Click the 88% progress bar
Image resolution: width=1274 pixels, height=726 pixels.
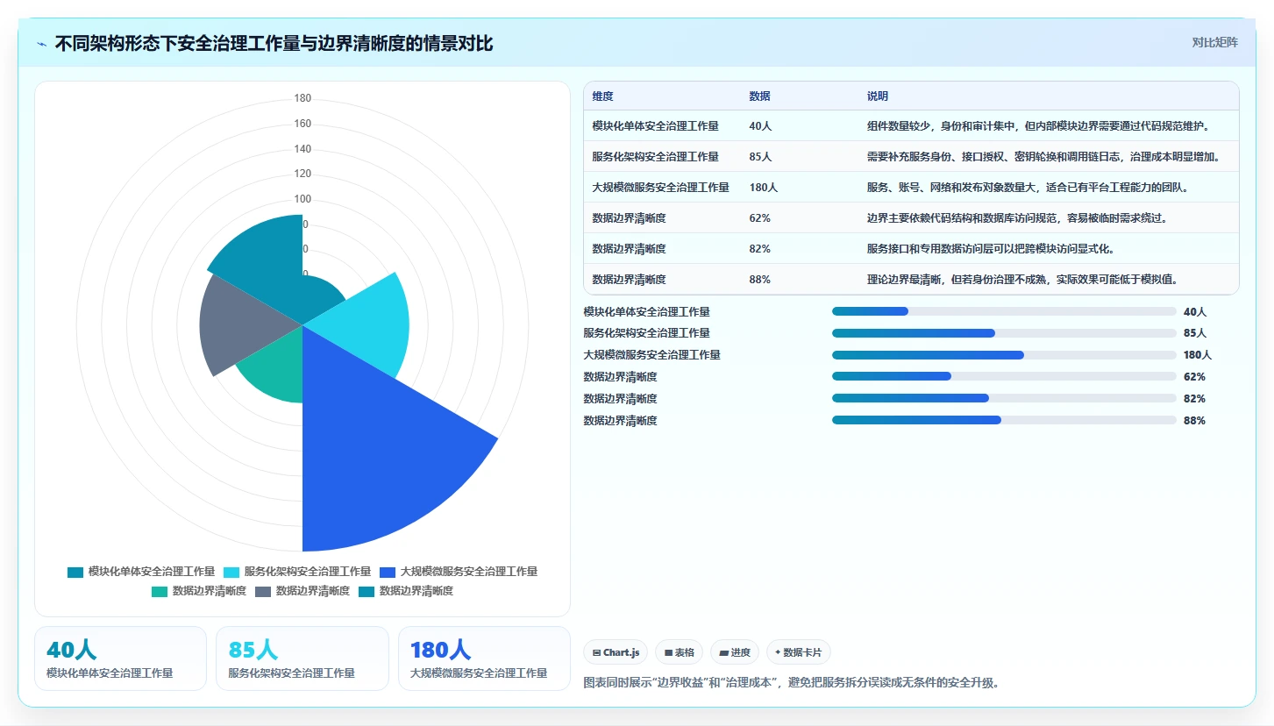pyautogui.click(x=1004, y=420)
